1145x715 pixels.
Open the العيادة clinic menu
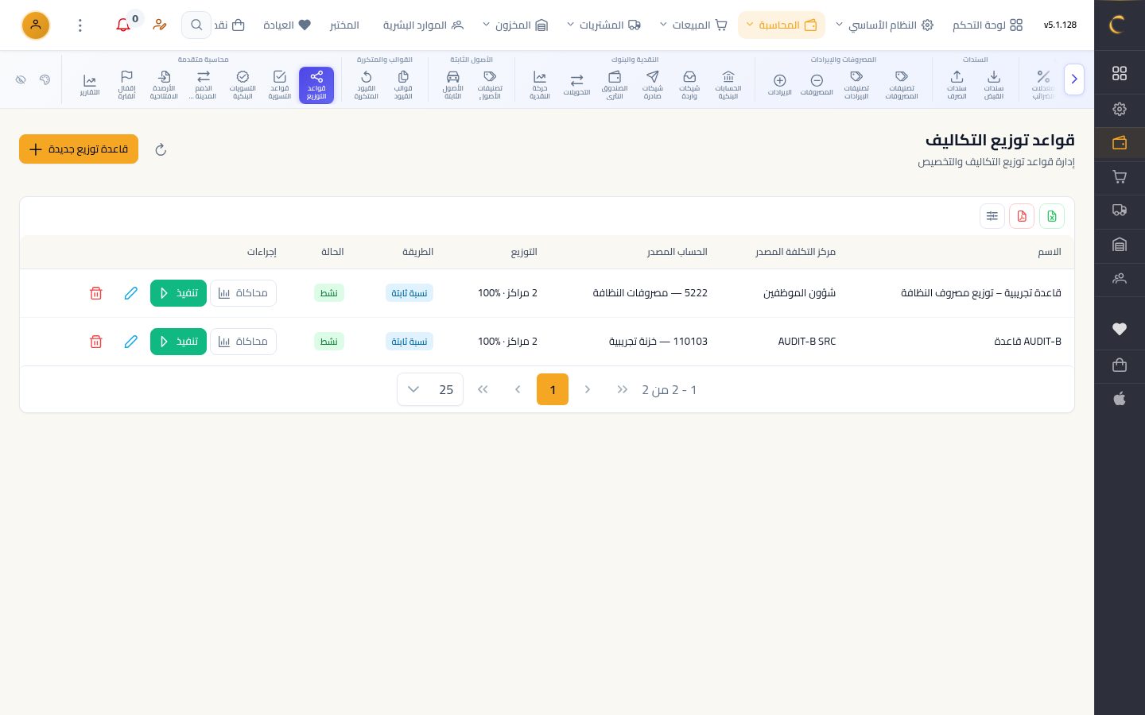(x=287, y=25)
